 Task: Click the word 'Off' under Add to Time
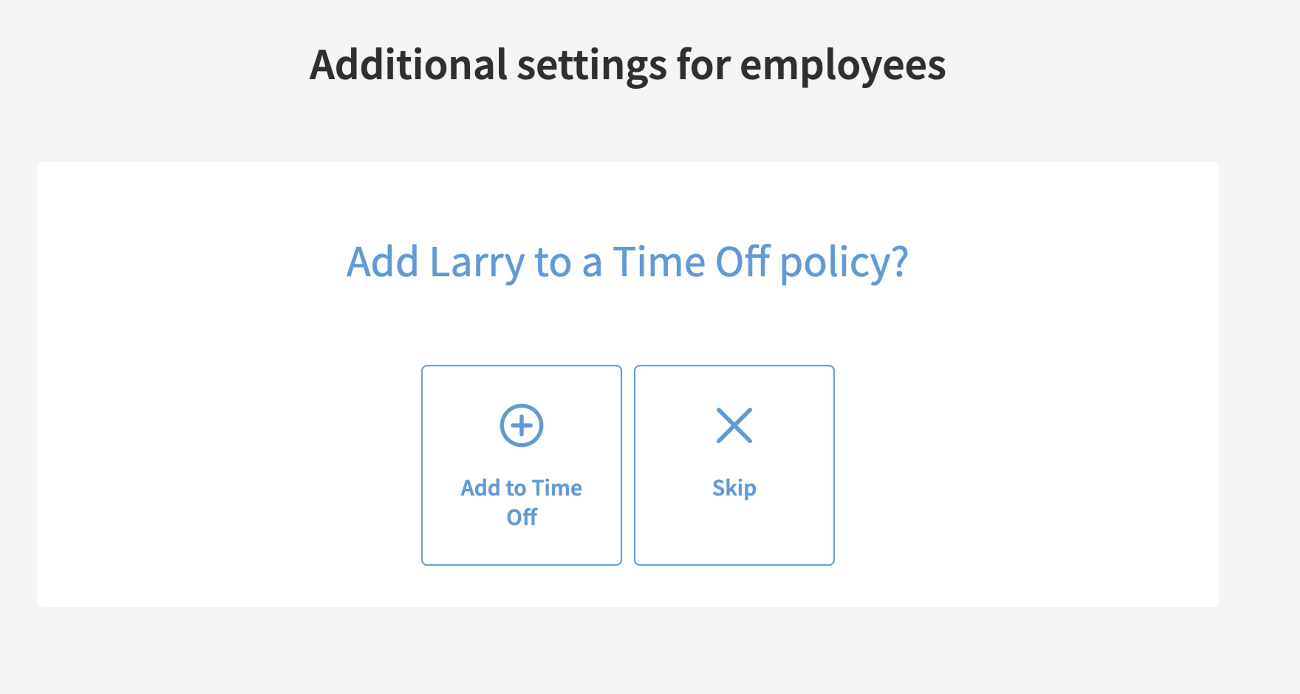tap(522, 517)
